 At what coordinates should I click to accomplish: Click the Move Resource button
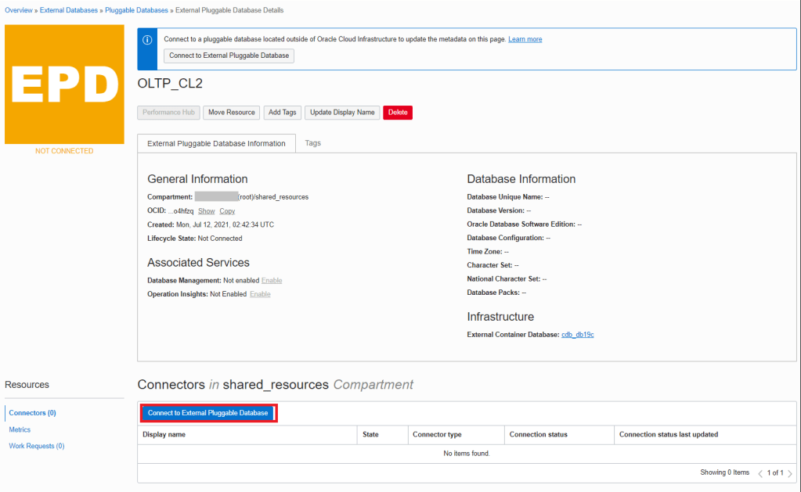(x=232, y=113)
